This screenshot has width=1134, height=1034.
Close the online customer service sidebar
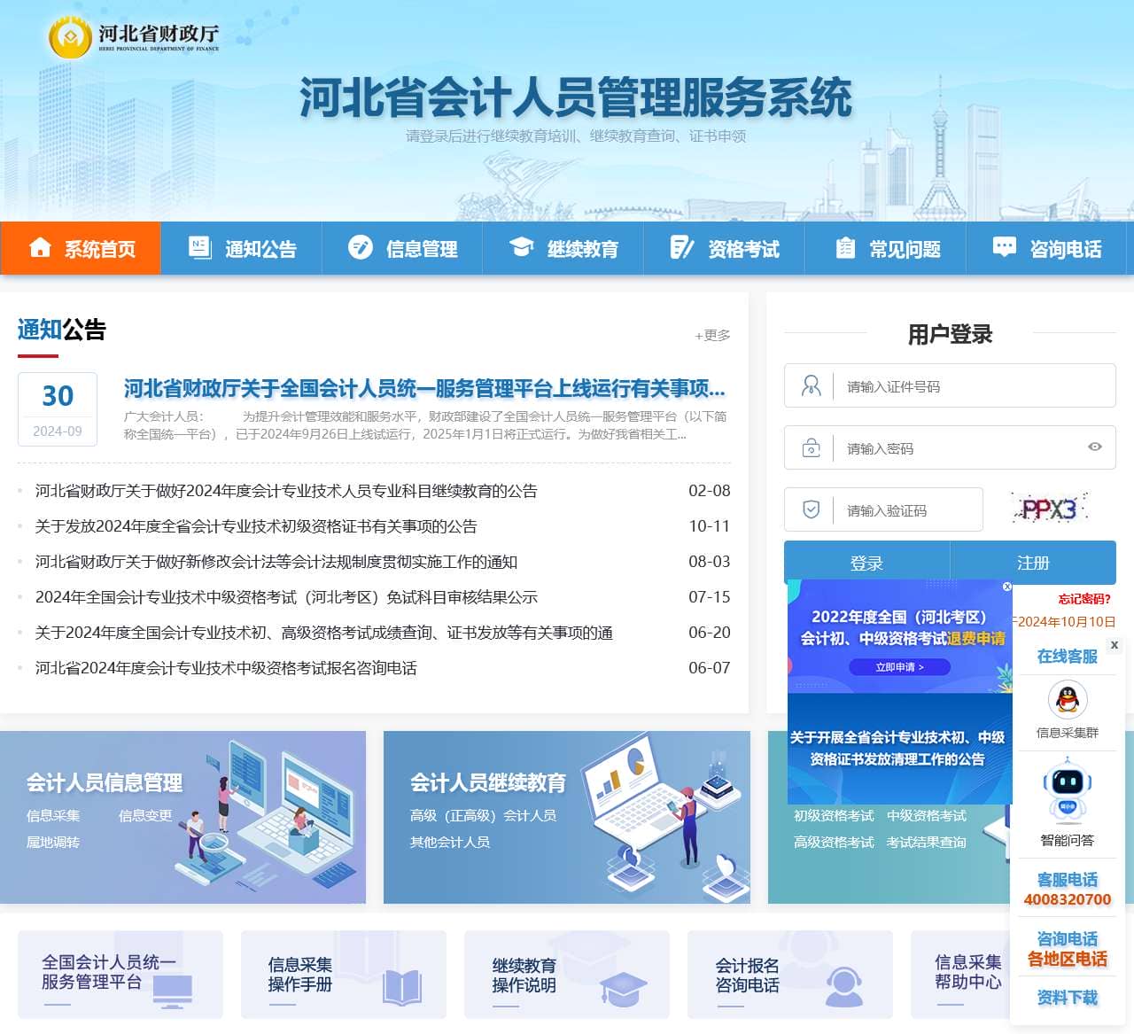[x=1114, y=645]
